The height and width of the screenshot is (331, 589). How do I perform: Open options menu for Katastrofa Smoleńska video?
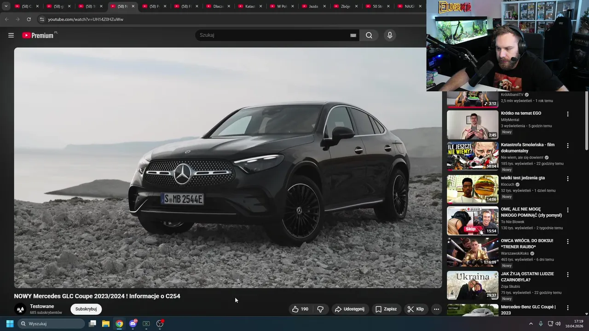pos(567,146)
